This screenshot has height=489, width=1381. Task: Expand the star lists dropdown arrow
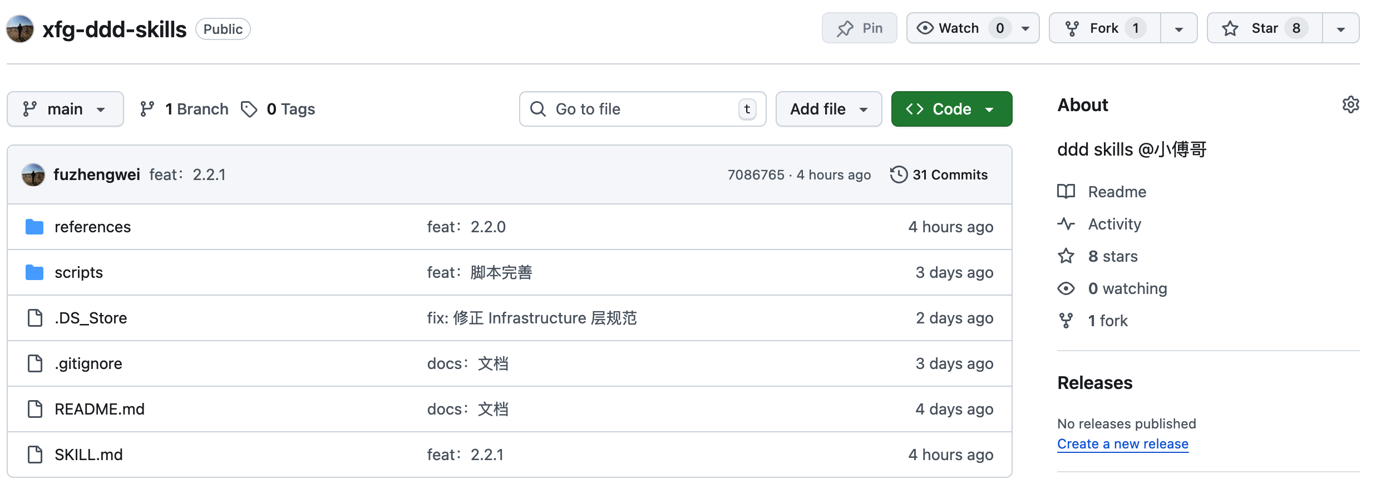pyautogui.click(x=1340, y=29)
